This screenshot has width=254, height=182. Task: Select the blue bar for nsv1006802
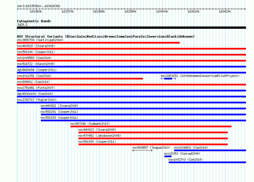pos(210,150)
